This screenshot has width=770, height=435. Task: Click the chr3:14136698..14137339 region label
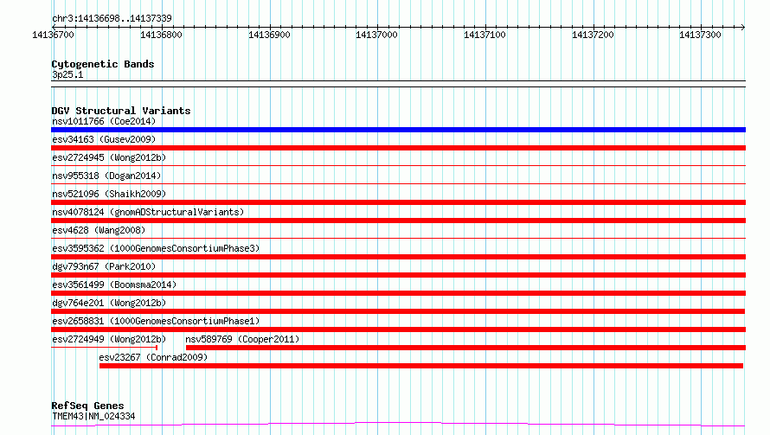112,18
